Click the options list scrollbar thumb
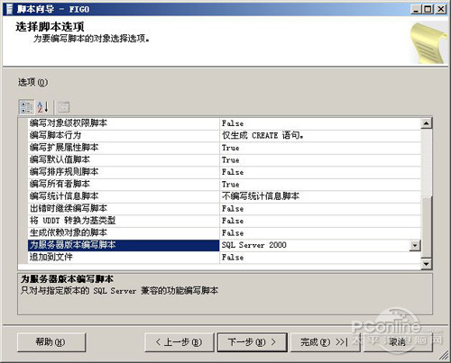The height and width of the screenshot is (363, 451). [427, 227]
